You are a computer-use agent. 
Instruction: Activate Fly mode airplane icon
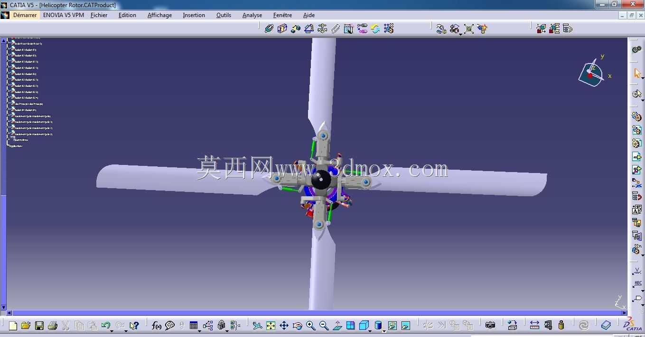pos(257,326)
